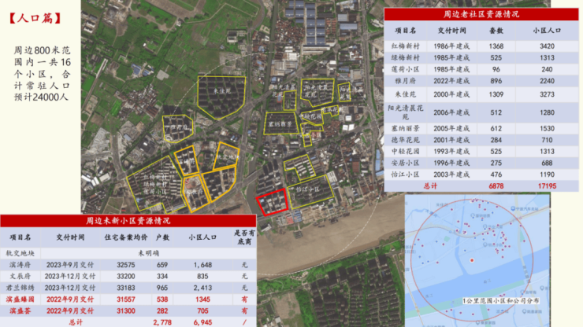Viewport: 583px width, 327px height.
Task: Click the 6,945 total population value
Action: tap(202, 322)
